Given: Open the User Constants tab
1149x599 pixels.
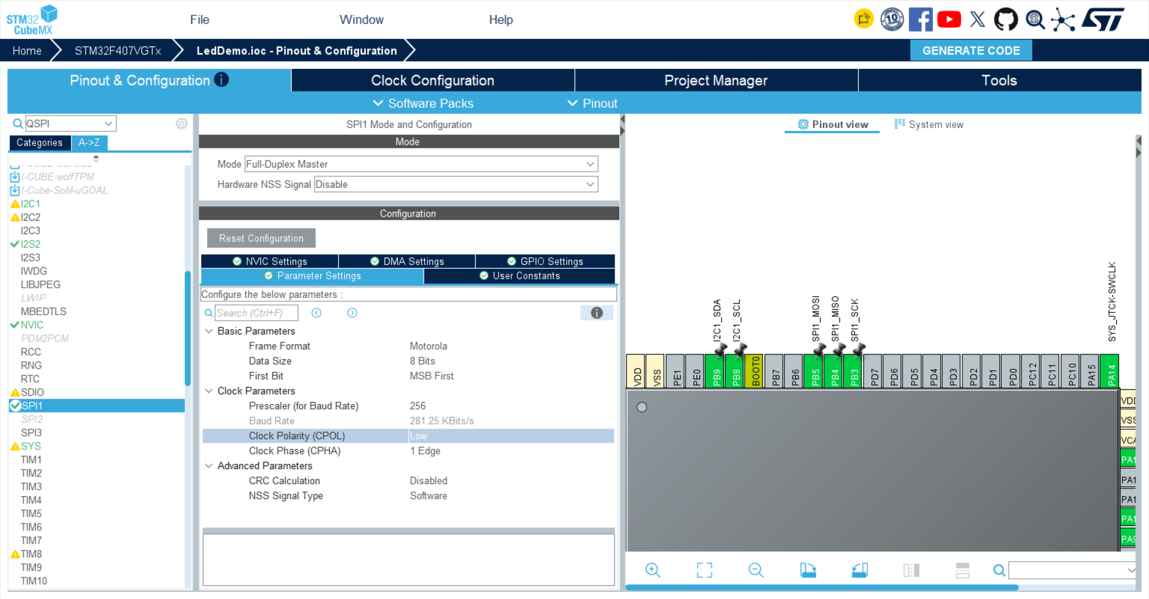Looking at the screenshot, I should pyautogui.click(x=519, y=276).
